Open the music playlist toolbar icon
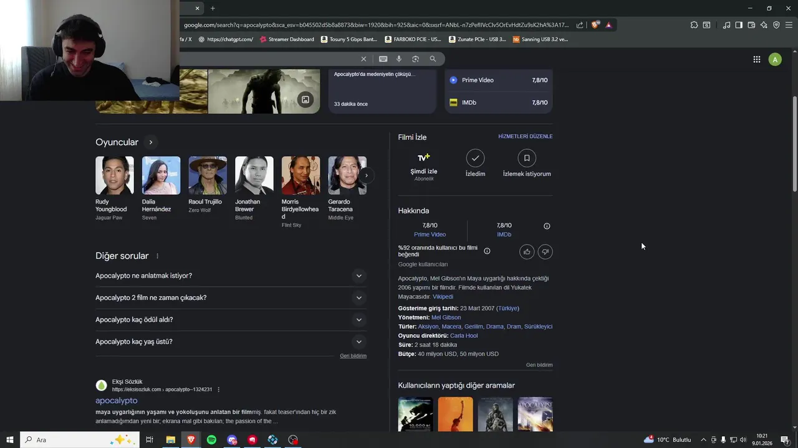Screen dimensions: 798x448 click(x=726, y=25)
